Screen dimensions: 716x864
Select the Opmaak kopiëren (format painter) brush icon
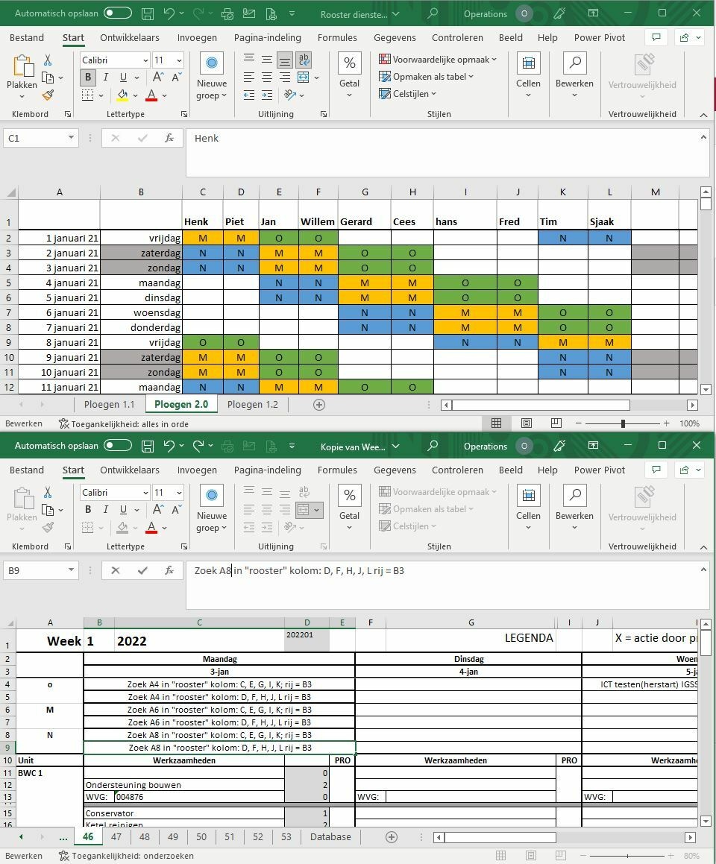click(46, 95)
